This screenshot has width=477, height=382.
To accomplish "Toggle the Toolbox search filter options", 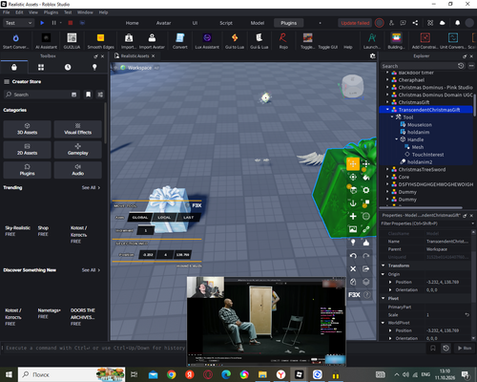I will tap(100, 95).
